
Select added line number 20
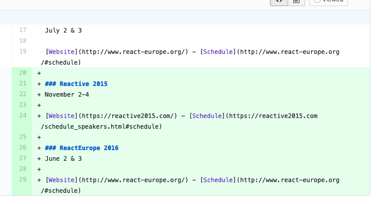click(22, 73)
